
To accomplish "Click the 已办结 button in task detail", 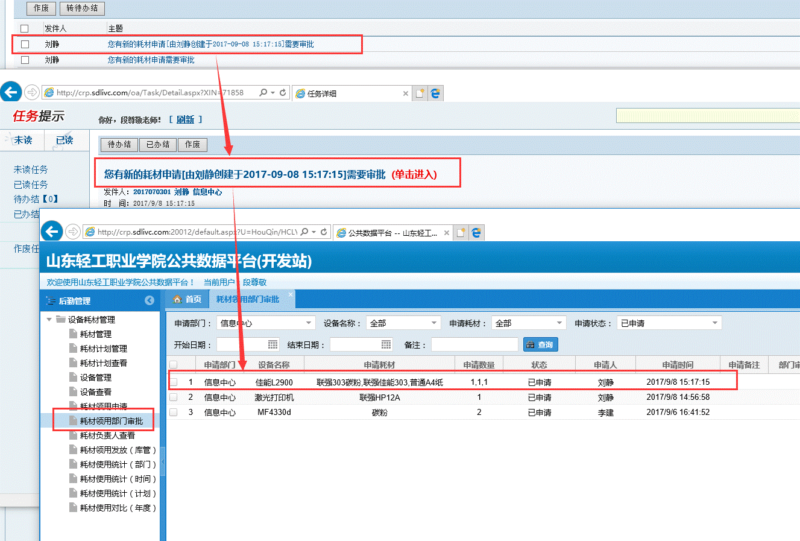I will [x=158, y=144].
